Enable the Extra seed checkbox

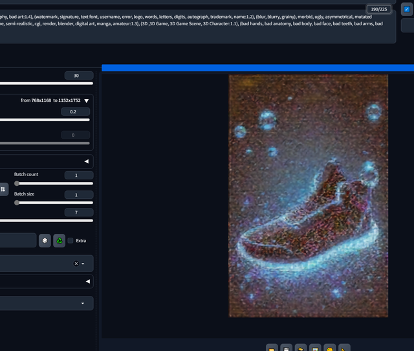click(71, 240)
